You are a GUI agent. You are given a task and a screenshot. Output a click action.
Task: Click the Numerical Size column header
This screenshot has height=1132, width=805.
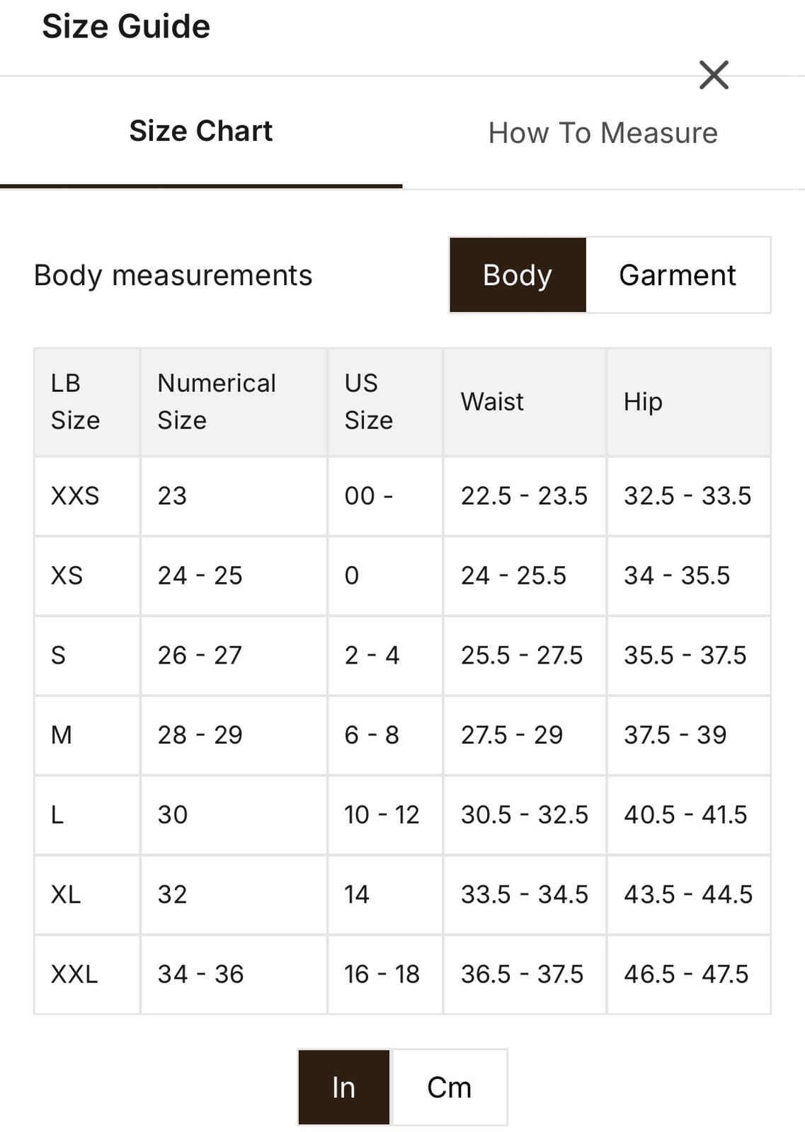click(217, 402)
